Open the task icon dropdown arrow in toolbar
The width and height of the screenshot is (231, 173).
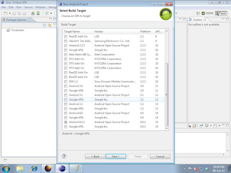tap(51, 13)
